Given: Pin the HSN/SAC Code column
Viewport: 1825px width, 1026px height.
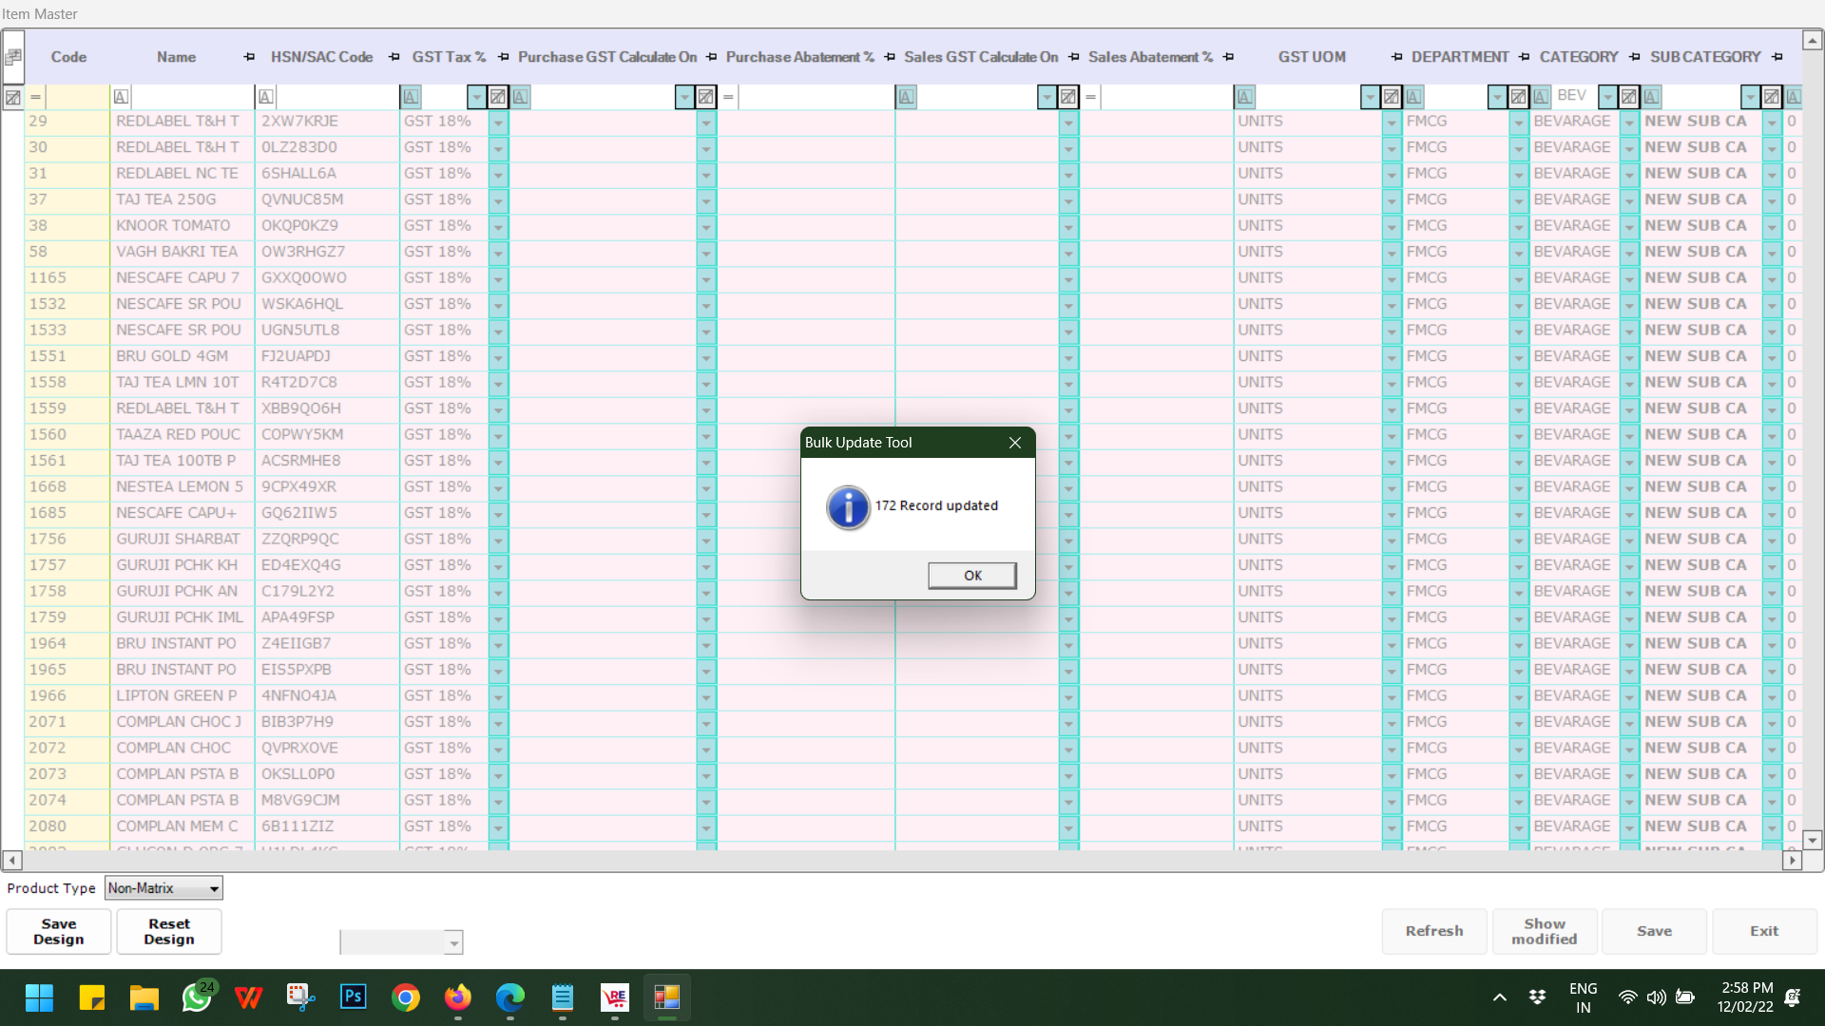Looking at the screenshot, I should pyautogui.click(x=394, y=57).
